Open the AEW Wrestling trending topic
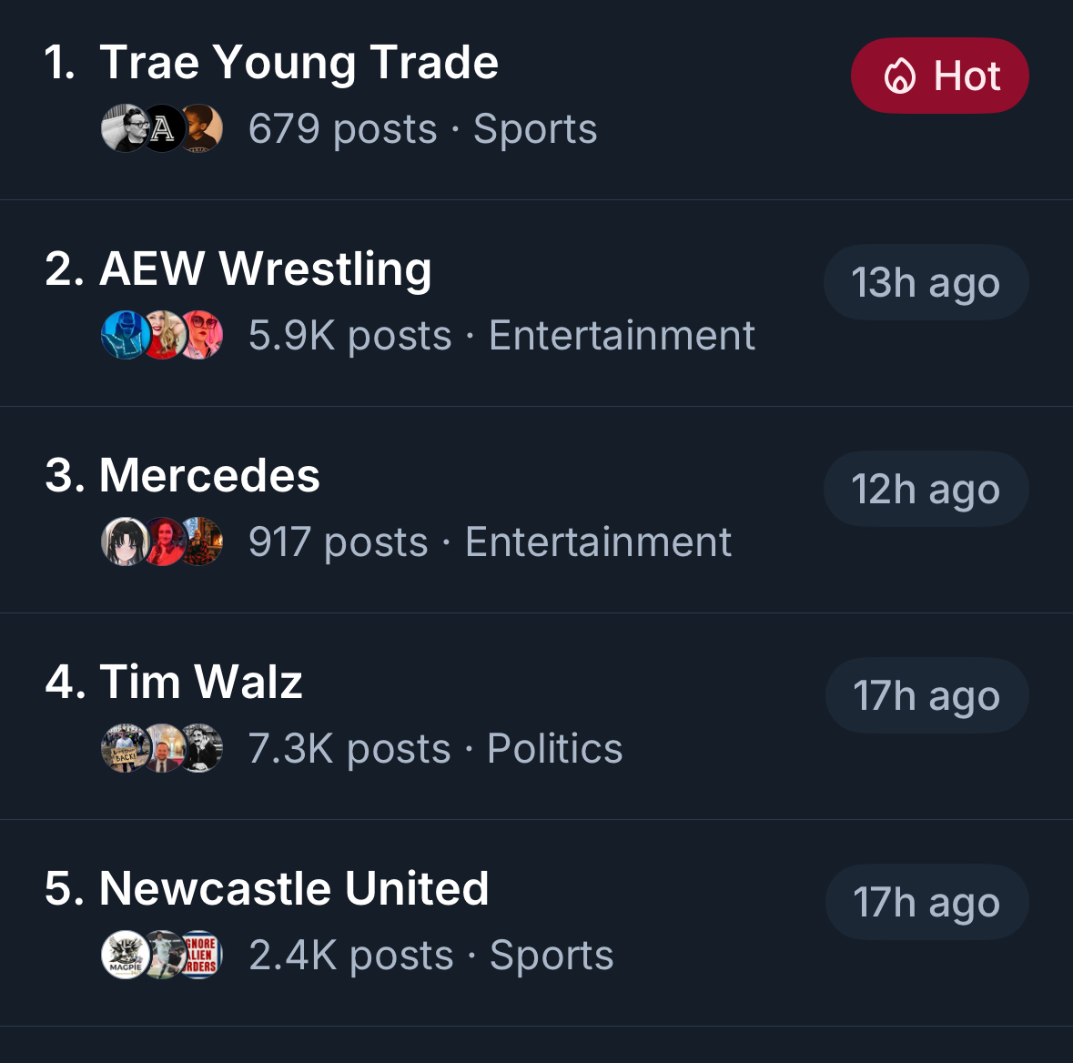The height and width of the screenshot is (1063, 1073). tap(265, 269)
